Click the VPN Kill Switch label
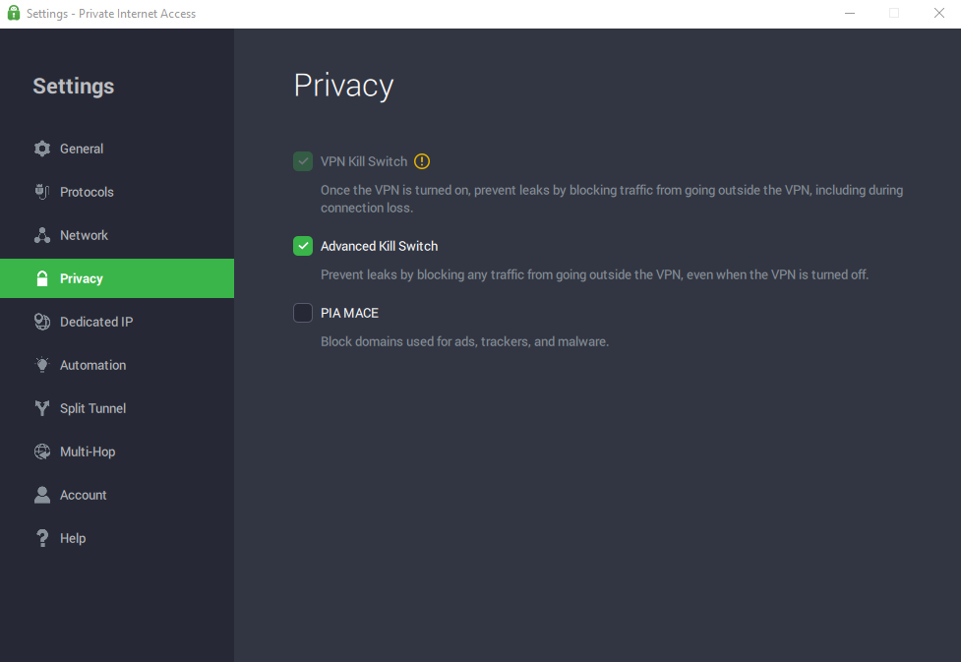Viewport: 961px width, 662px height. [x=364, y=161]
